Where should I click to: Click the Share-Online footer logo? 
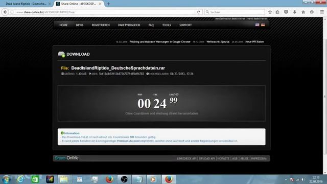click(66, 158)
